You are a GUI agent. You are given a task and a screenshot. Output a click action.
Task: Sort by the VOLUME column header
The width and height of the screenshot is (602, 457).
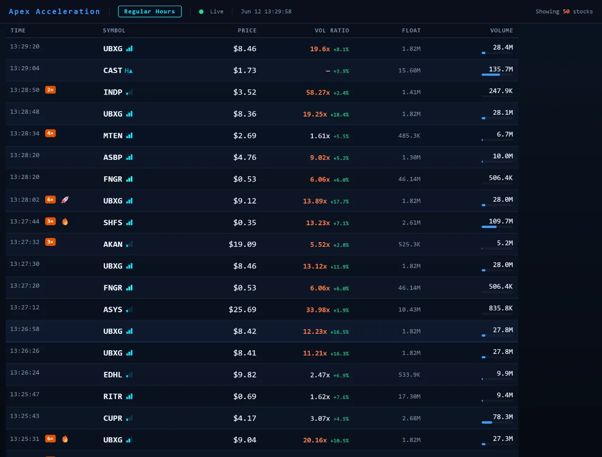[x=502, y=31]
